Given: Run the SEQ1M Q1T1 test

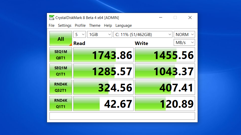Looking at the screenshot, I should click(61, 71).
